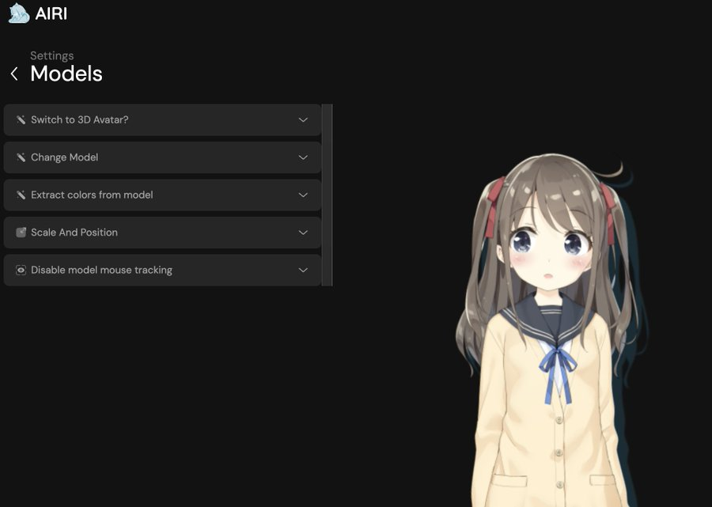Expand the Switch to 3D Avatar? chevron
712x507 pixels.
[303, 119]
